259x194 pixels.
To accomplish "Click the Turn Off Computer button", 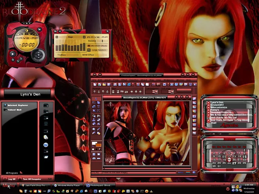I will coord(30,179).
